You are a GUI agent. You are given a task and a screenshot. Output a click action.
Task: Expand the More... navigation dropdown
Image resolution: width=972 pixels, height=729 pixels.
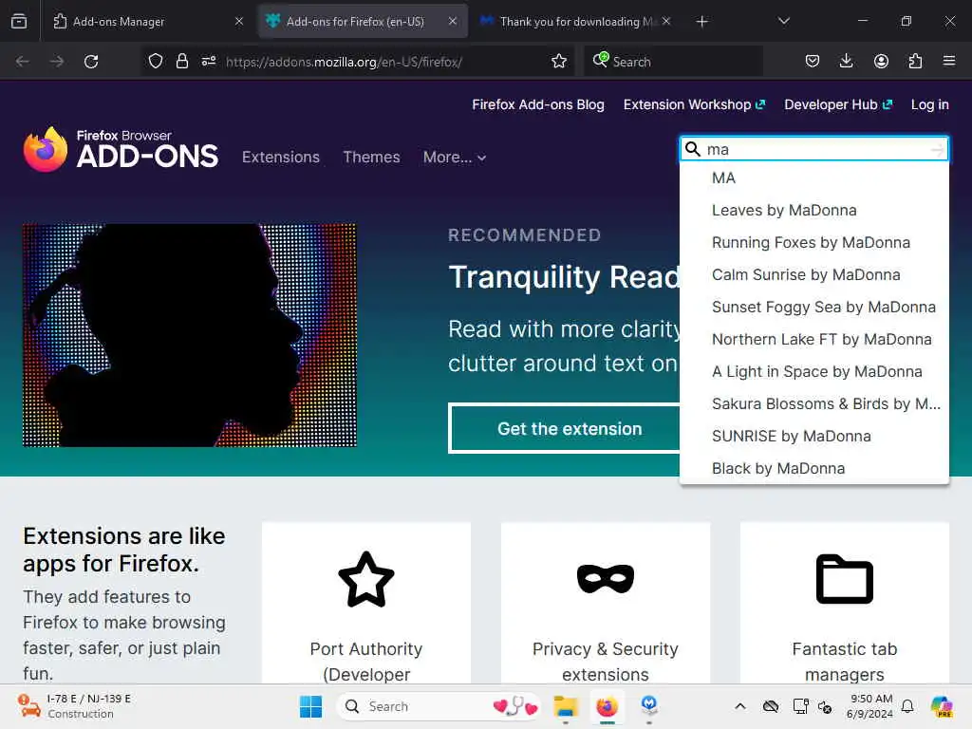[x=455, y=158]
